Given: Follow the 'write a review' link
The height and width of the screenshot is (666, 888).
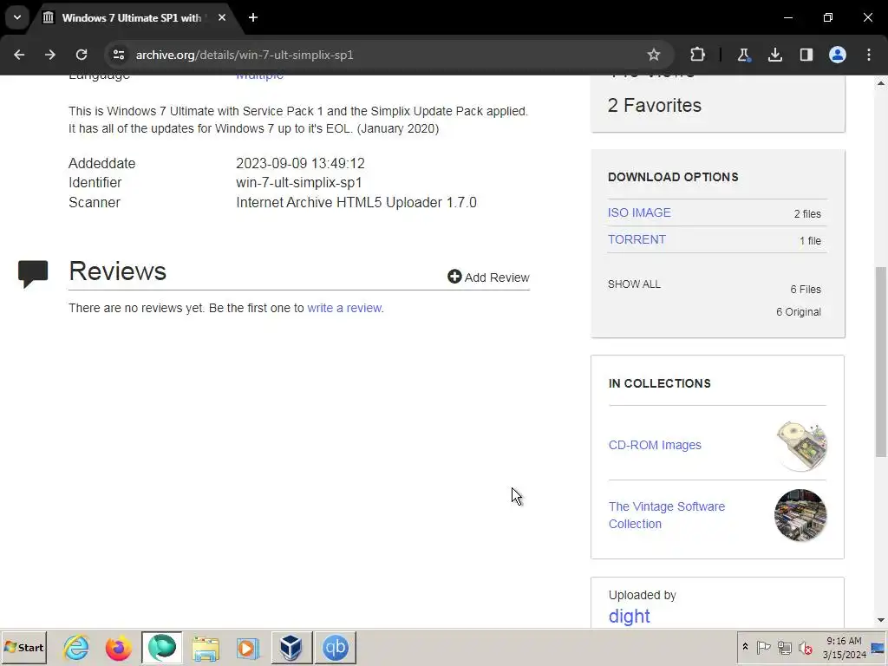Looking at the screenshot, I should click(x=344, y=308).
